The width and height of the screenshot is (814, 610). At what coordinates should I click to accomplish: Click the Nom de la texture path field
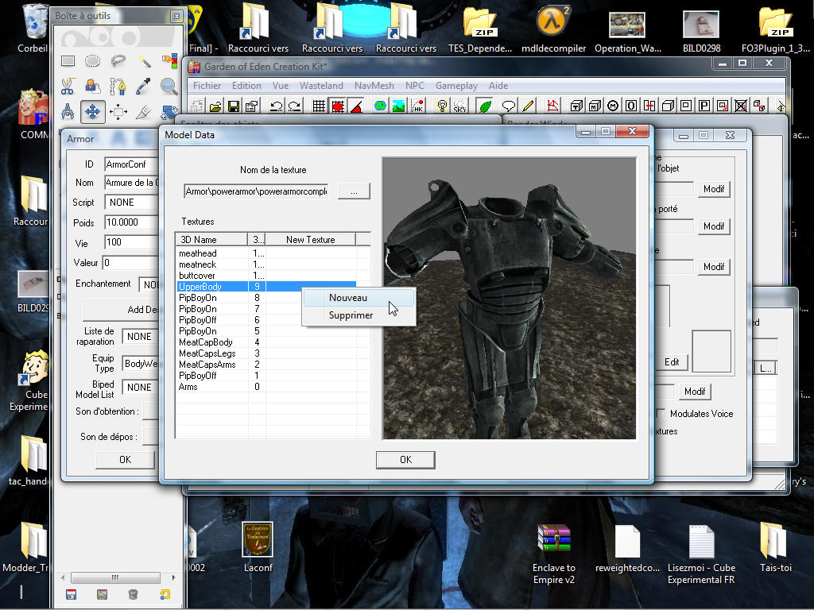pos(256,191)
